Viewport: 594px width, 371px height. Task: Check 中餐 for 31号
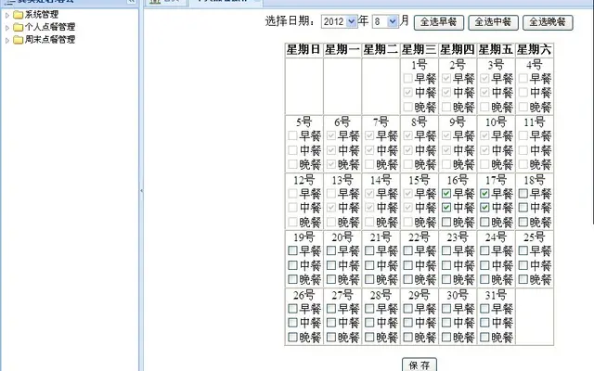pyautogui.click(x=484, y=323)
